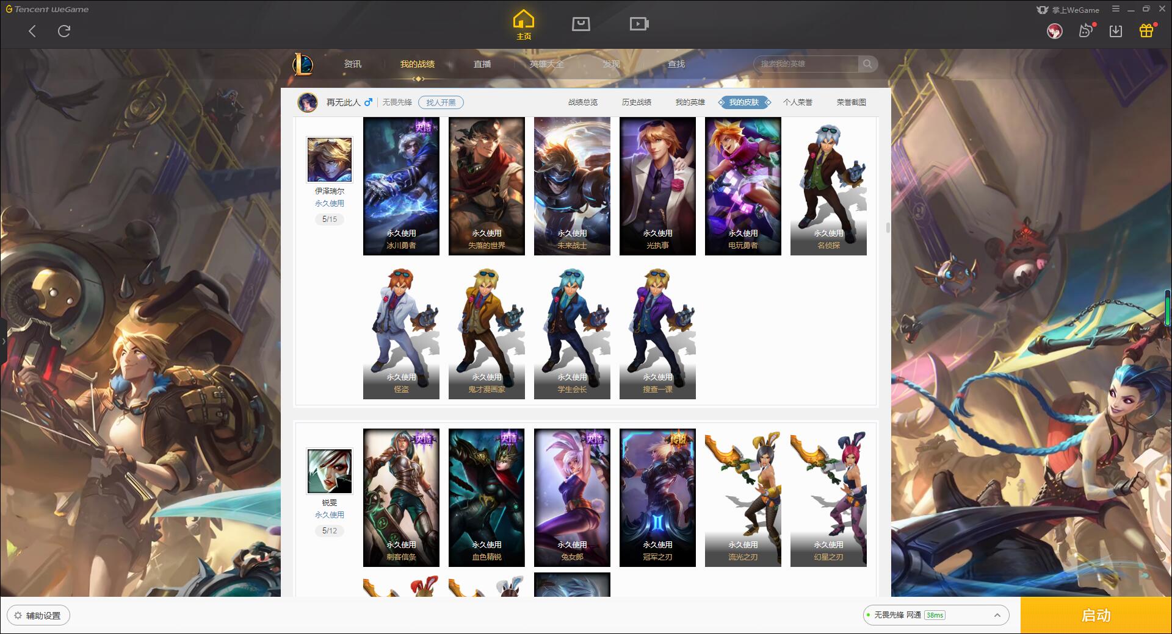Click the battery widget on right edge

[x=1168, y=307]
